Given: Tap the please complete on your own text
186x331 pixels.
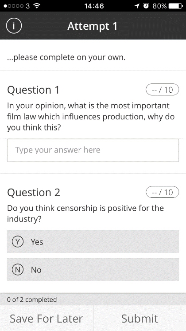Looking at the screenshot, I should (66, 57).
